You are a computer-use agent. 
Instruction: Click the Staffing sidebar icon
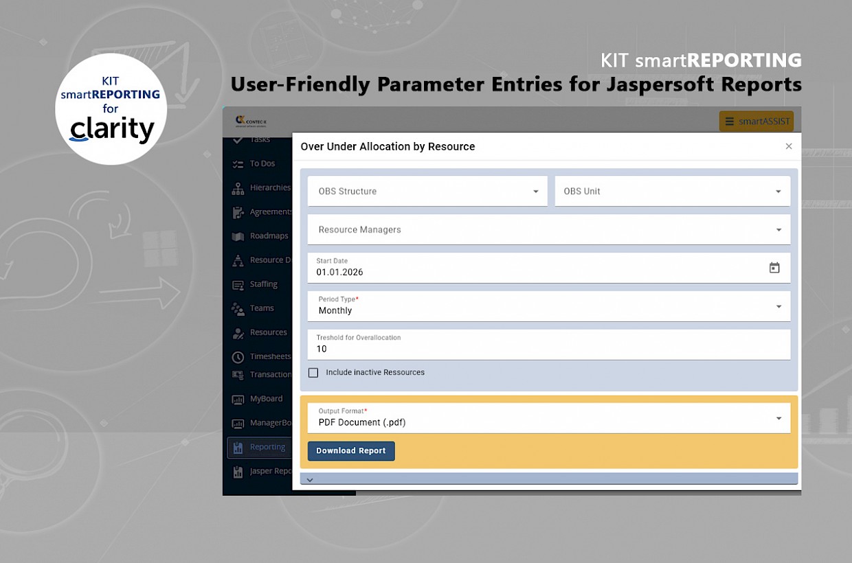pos(238,284)
